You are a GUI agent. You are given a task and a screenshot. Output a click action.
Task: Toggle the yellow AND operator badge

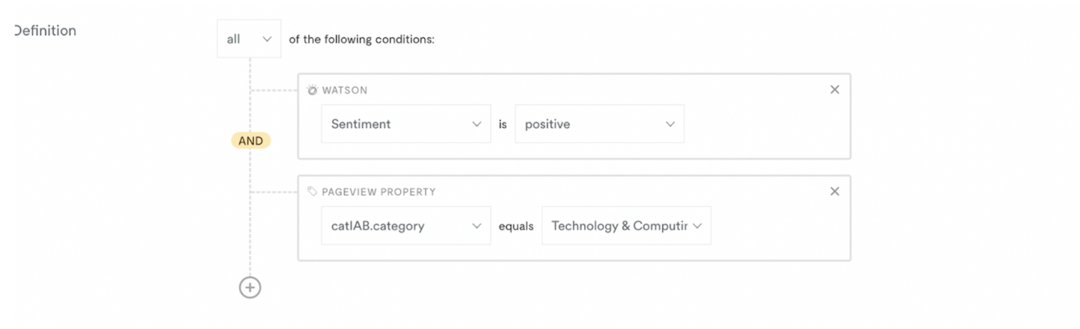coord(251,141)
